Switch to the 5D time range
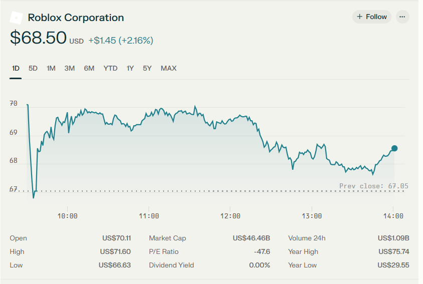The width and height of the screenshot is (423, 284). (33, 69)
